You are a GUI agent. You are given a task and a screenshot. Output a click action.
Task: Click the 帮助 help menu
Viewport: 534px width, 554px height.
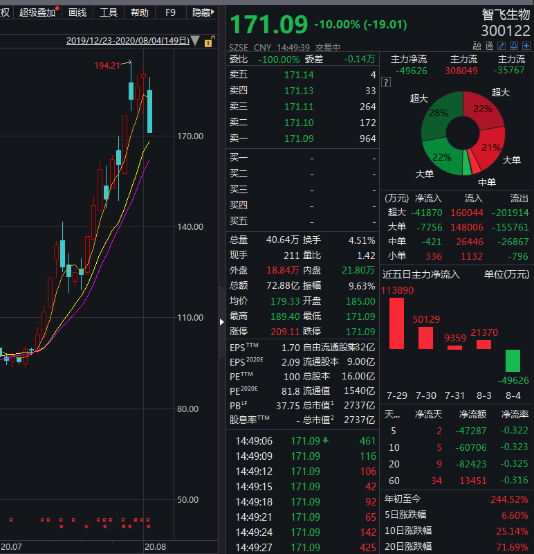click(x=139, y=12)
